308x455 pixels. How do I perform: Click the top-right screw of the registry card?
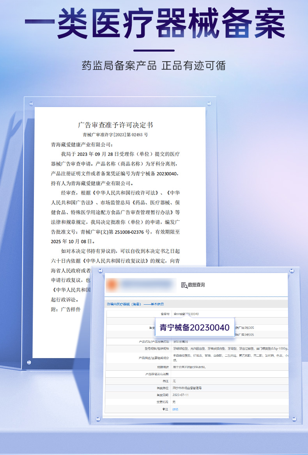coord(292,271)
